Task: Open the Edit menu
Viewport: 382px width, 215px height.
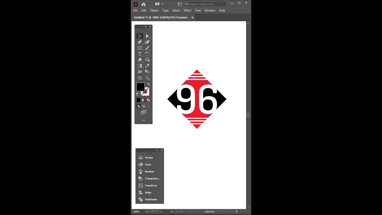Action: pyautogui.click(x=144, y=10)
